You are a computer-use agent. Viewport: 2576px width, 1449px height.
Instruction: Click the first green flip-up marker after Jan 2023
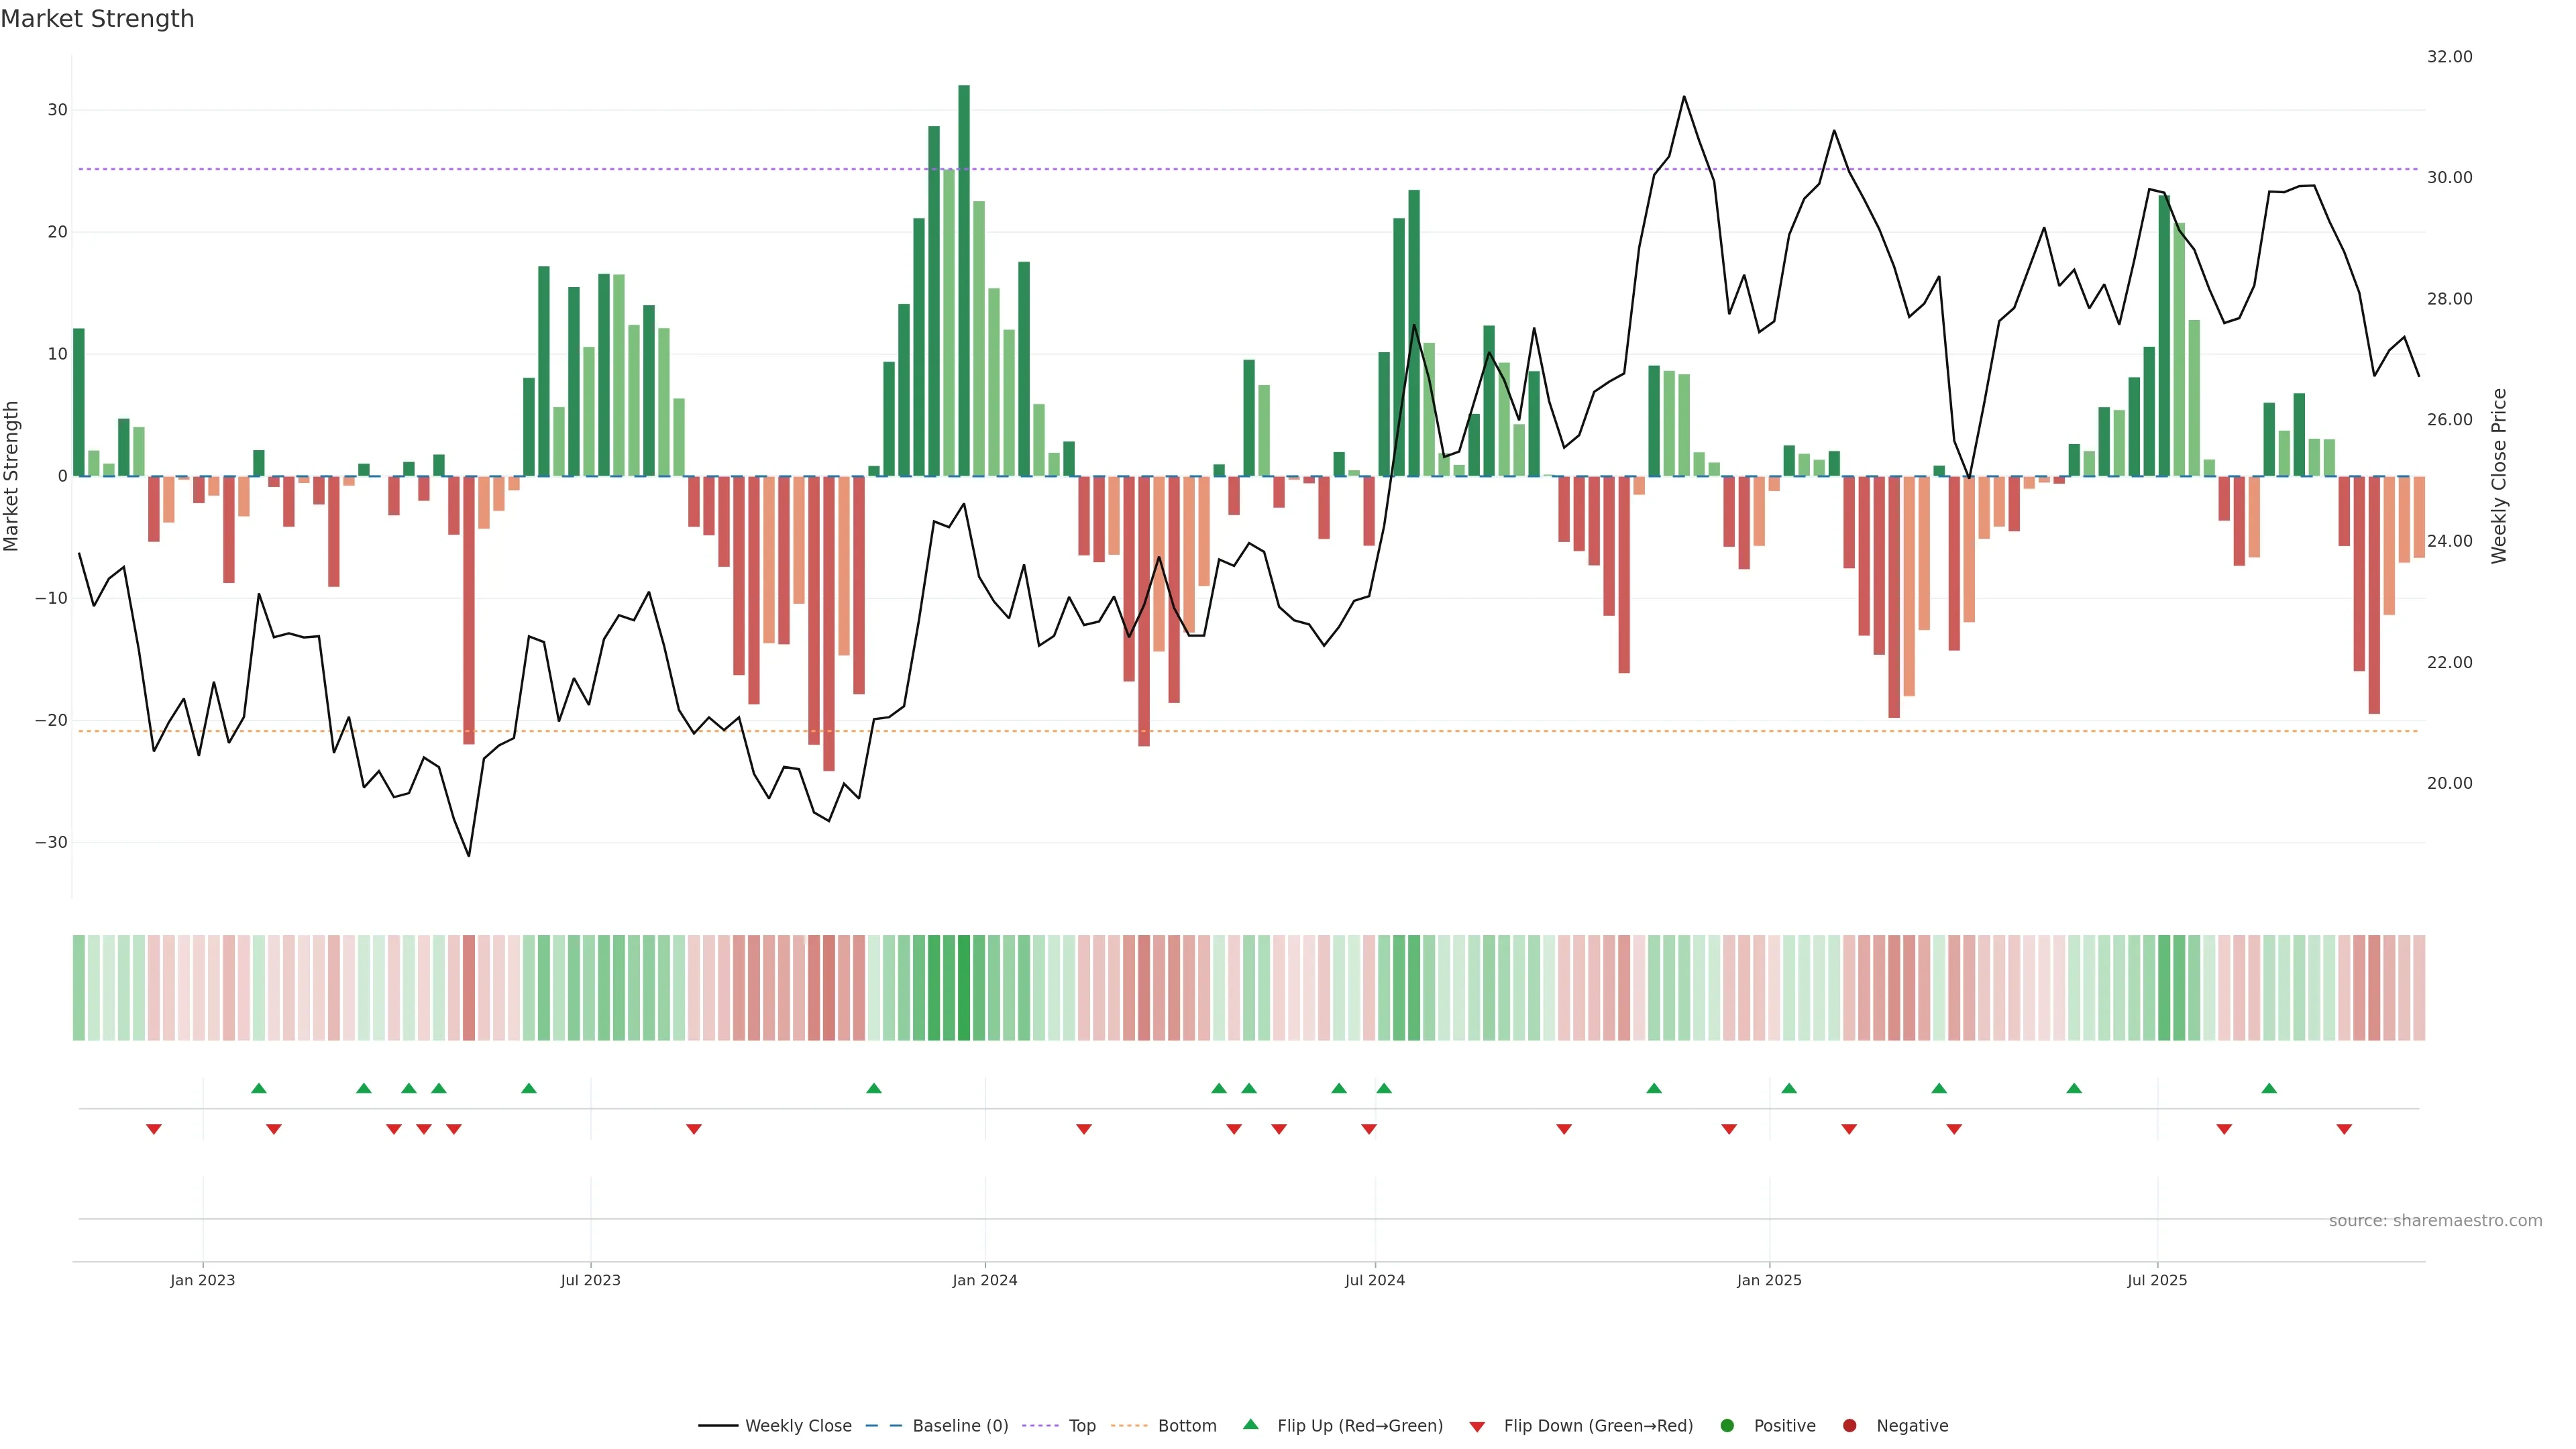click(259, 1088)
